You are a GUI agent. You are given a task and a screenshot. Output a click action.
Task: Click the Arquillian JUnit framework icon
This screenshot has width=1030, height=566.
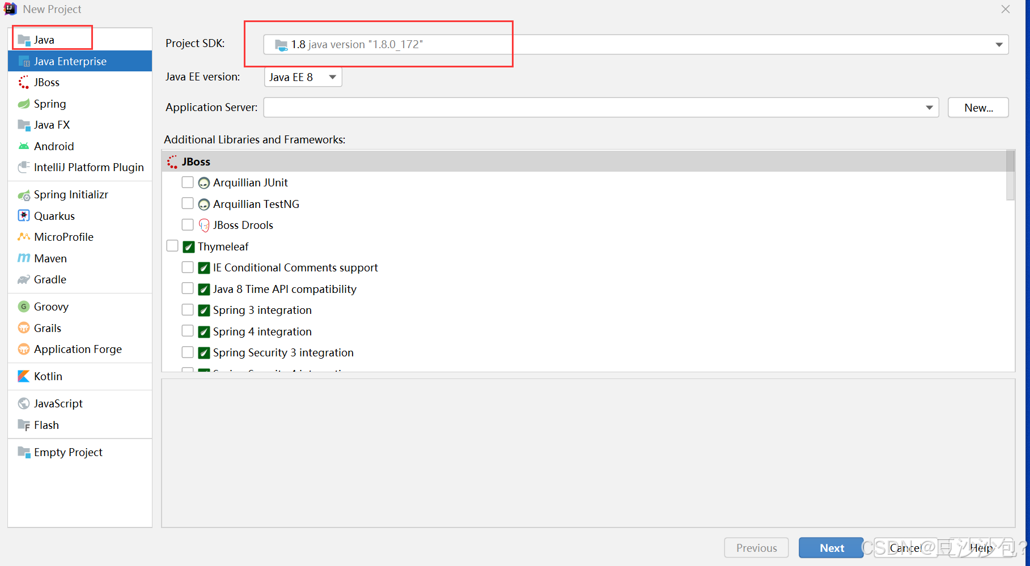point(204,183)
